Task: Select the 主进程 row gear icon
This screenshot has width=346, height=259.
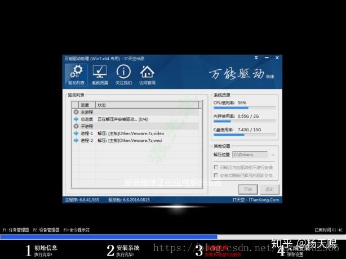Action: [76, 112]
